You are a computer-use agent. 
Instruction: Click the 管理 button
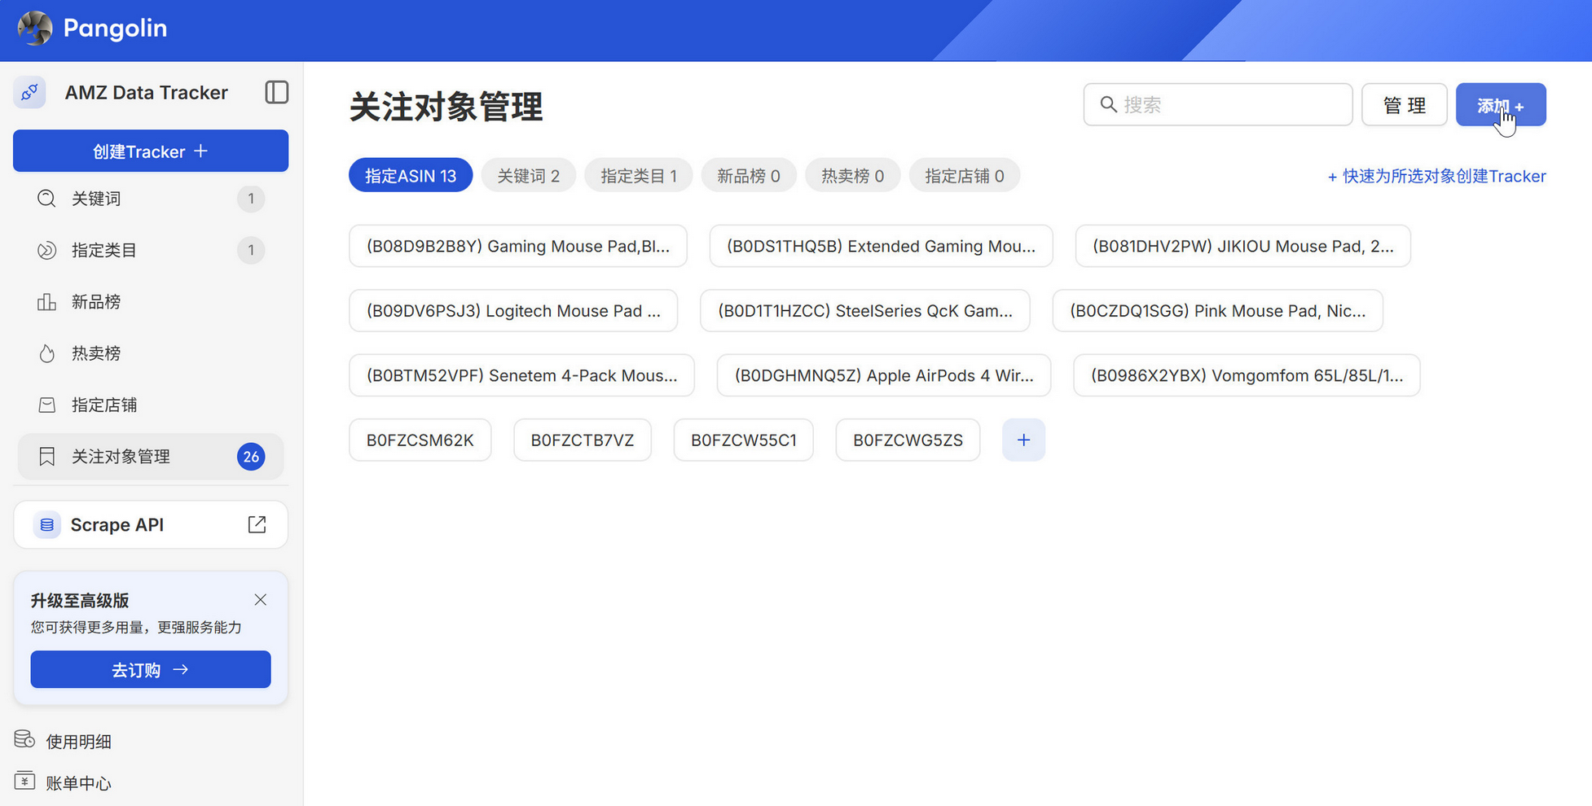1404,105
